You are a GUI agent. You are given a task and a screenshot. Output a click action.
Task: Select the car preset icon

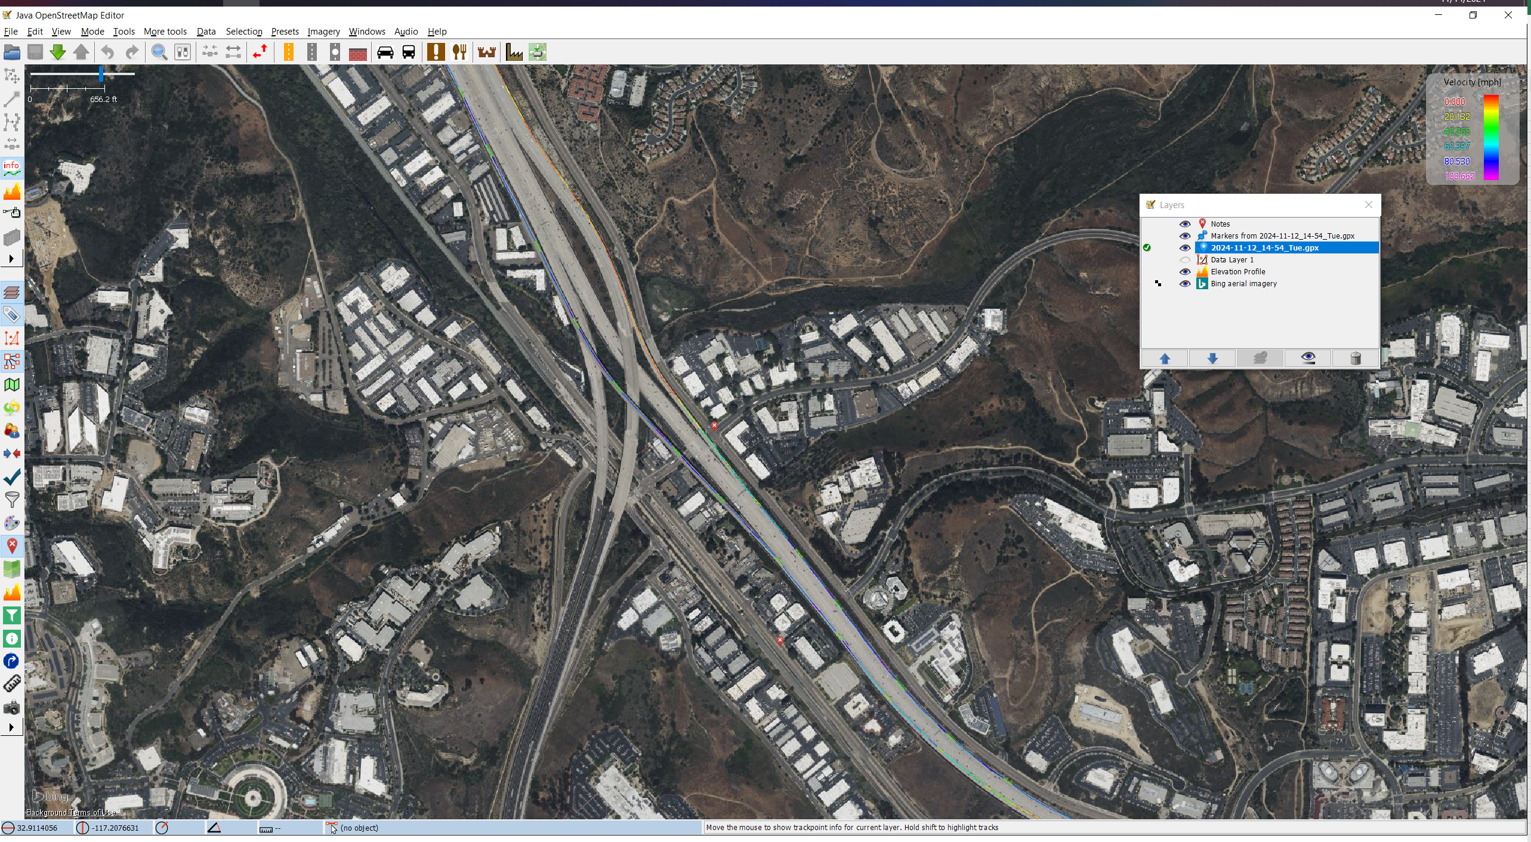385,52
